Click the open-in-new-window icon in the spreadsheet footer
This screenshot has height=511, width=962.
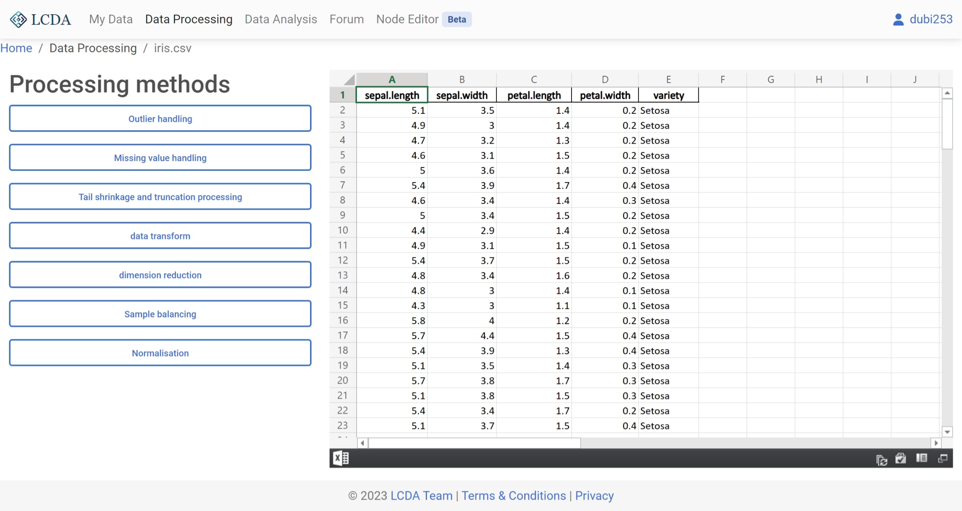coord(943,459)
